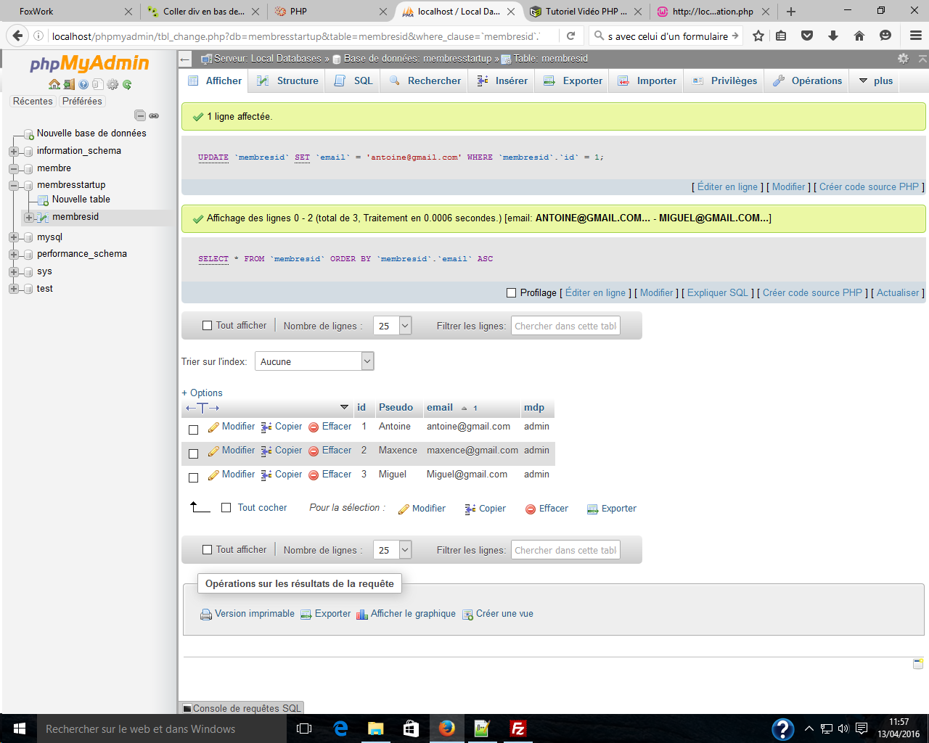
Task: Open the Nombre de lignes dropdown
Action: coord(392,325)
